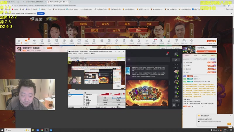This screenshot has height=132, width=234.
Task: Open the pencil edit icon in Douyu toolbar
Action: click(x=139, y=40)
